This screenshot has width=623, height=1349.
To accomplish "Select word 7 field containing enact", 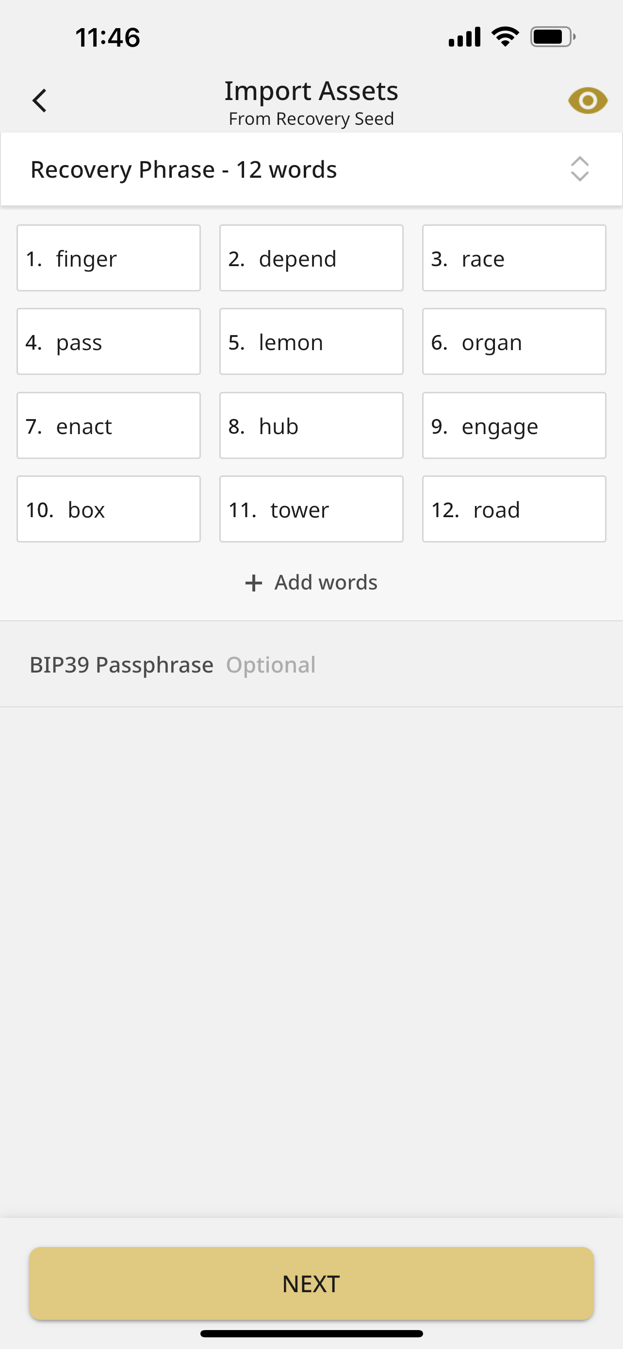I will (109, 426).
